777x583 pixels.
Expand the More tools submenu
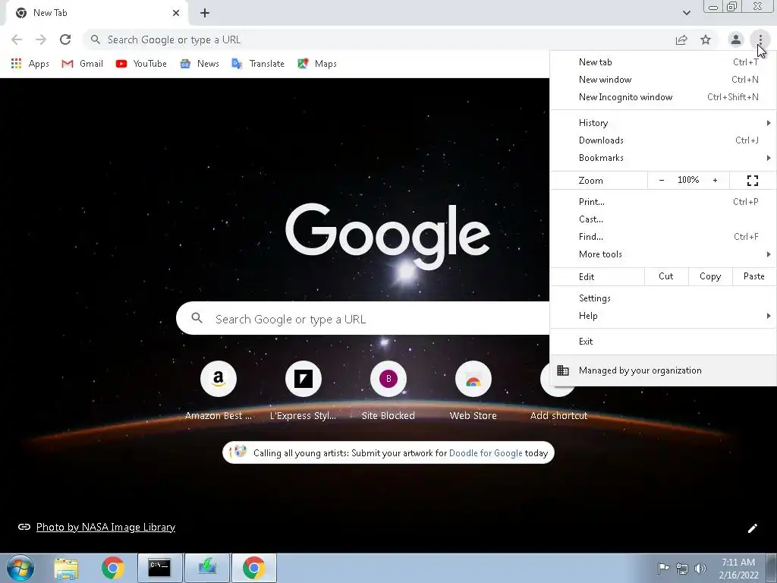663,254
